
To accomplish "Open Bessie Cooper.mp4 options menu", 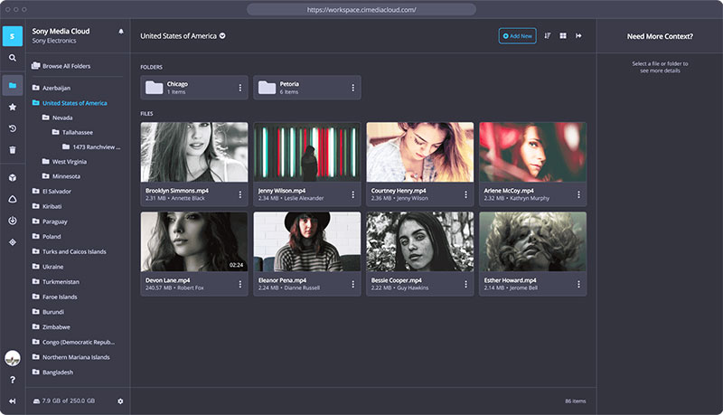I will tap(465, 285).
